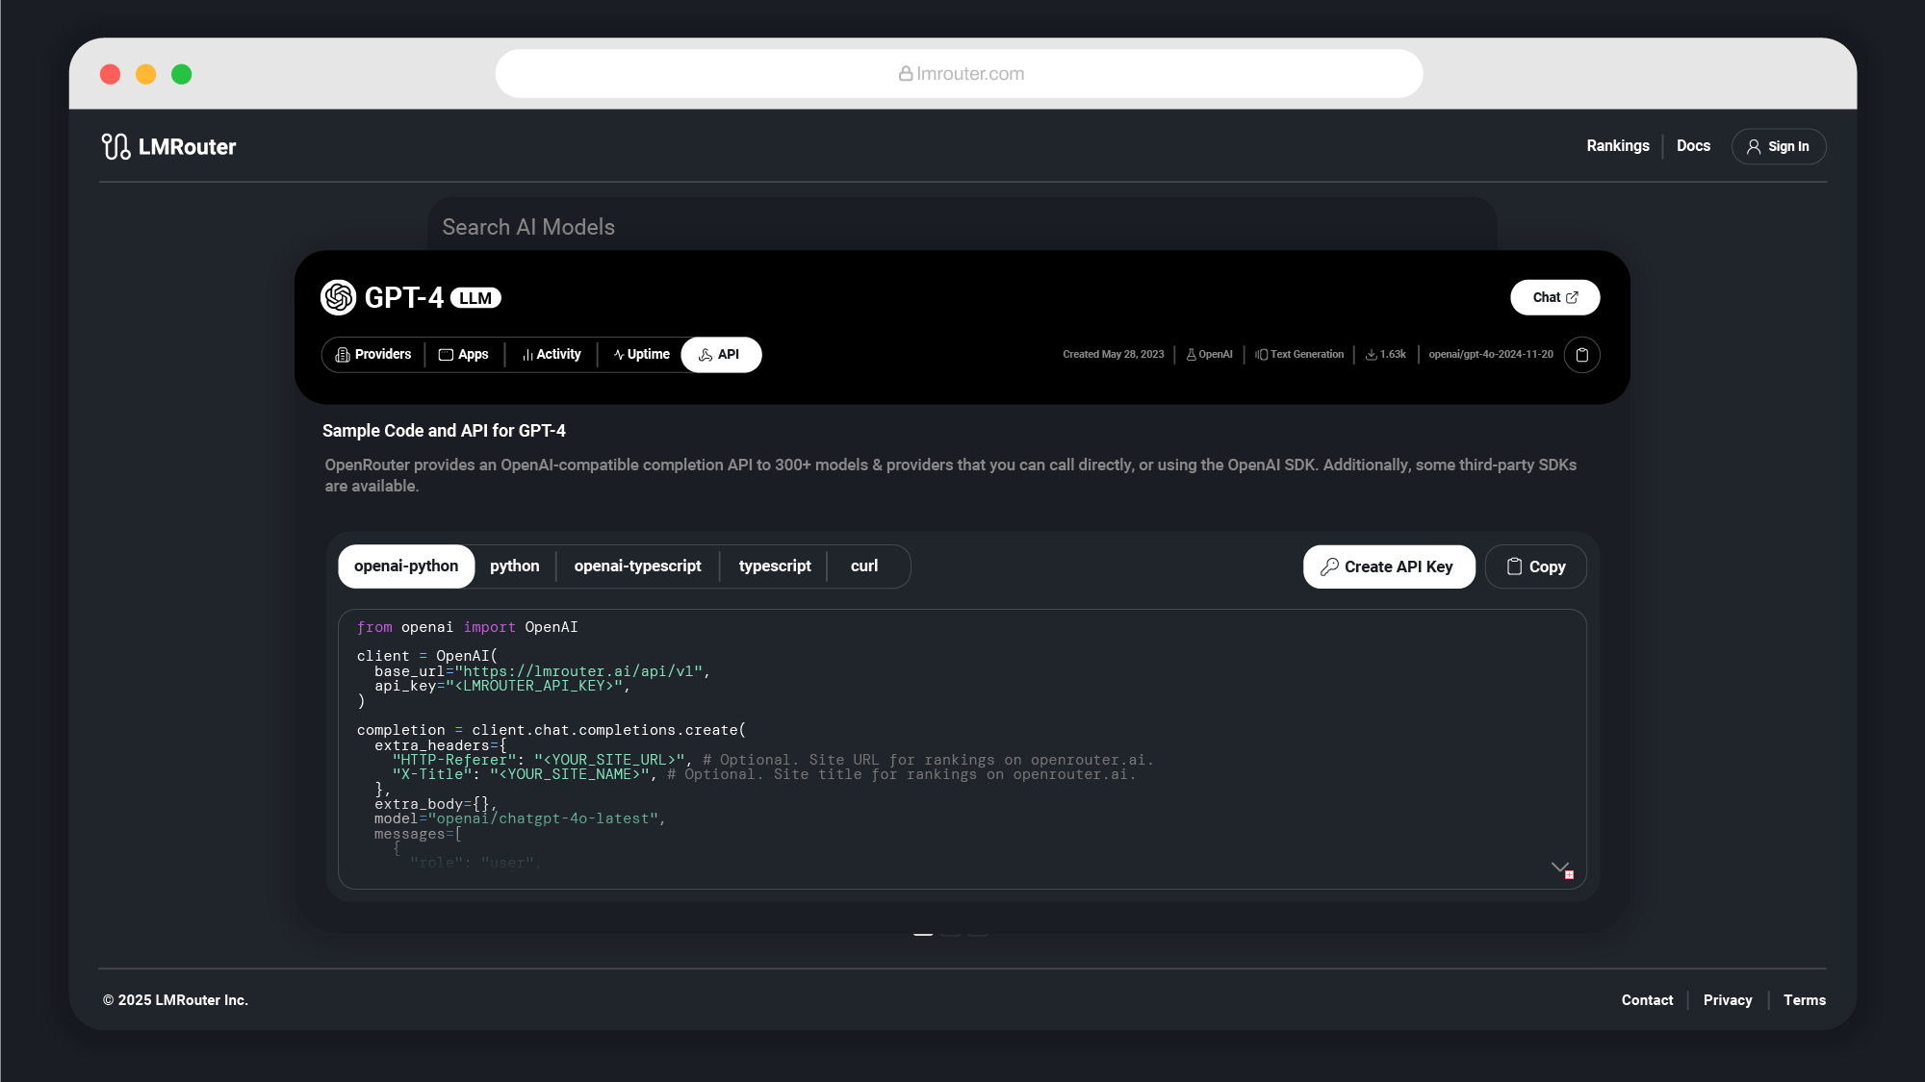
Task: Open the Activity tab
Action: point(552,355)
